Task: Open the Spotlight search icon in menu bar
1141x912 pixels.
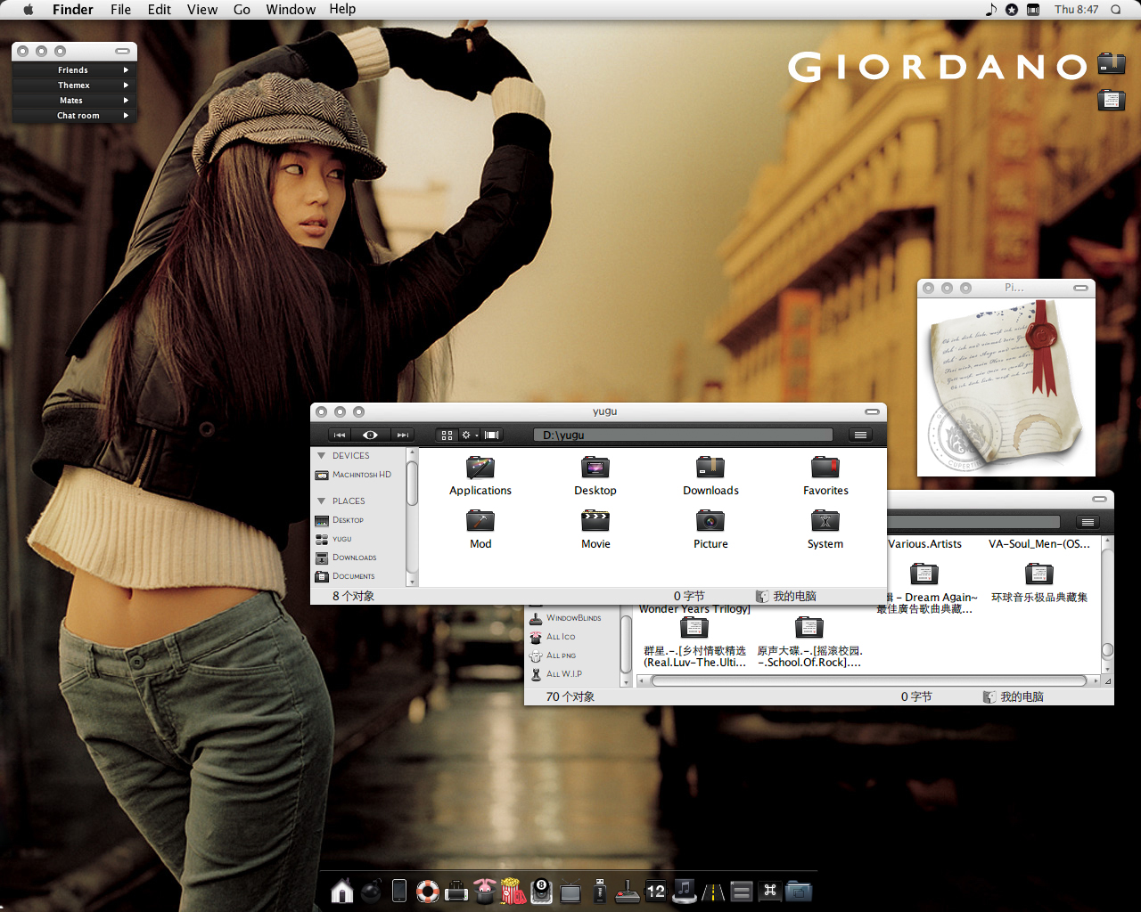Action: (1116, 10)
